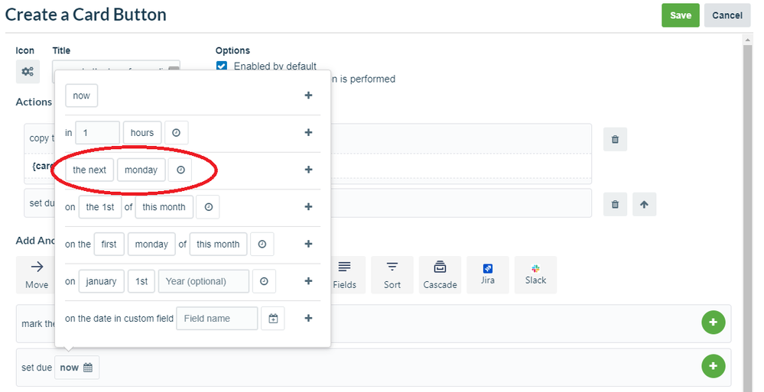Add 'on the 1st of this month' with plus
This screenshot has width=764, height=392.
[x=308, y=207]
